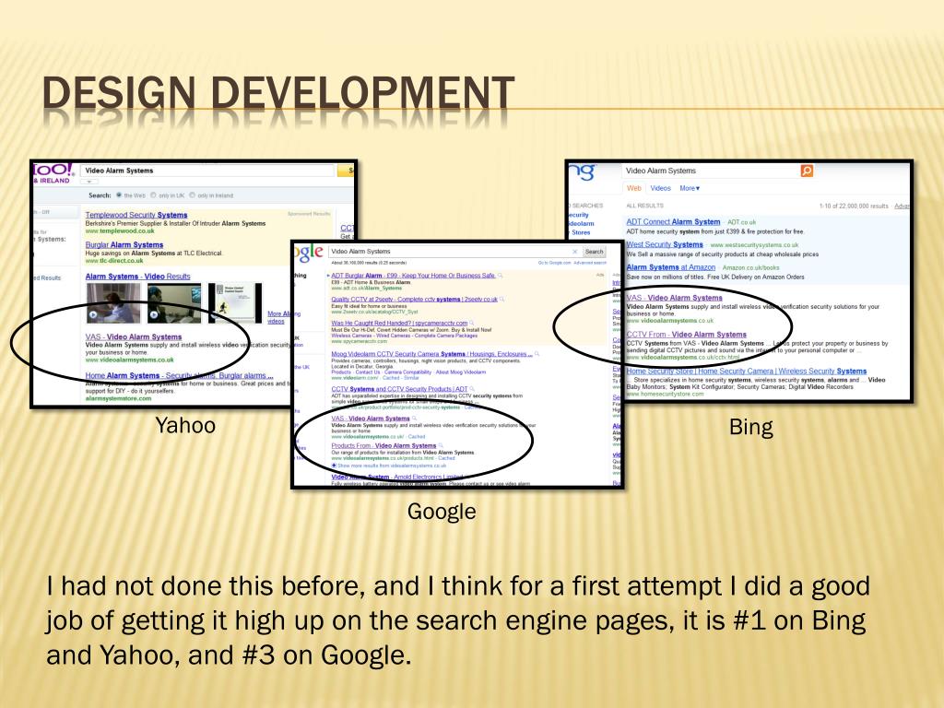Screen dimensions: 944x708
Task: Open Bing's "Home Security Store" result link
Action: point(747,372)
